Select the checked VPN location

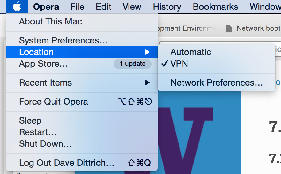[x=217, y=64]
